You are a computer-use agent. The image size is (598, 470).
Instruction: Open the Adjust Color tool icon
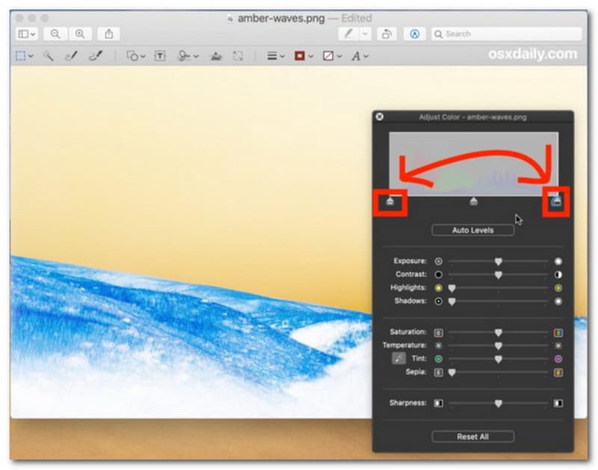(x=216, y=56)
